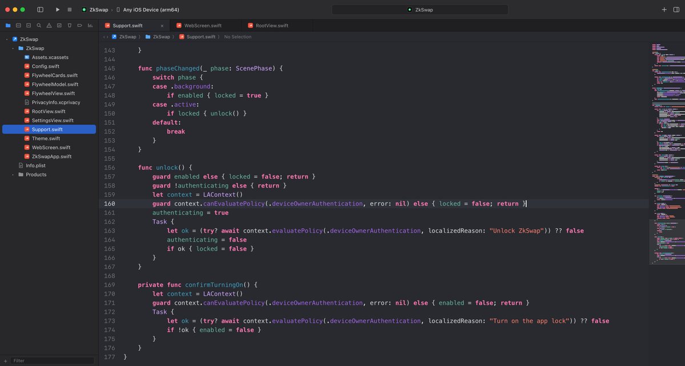Click the minimap code overview
The height and width of the screenshot is (366, 685).
coord(666,154)
